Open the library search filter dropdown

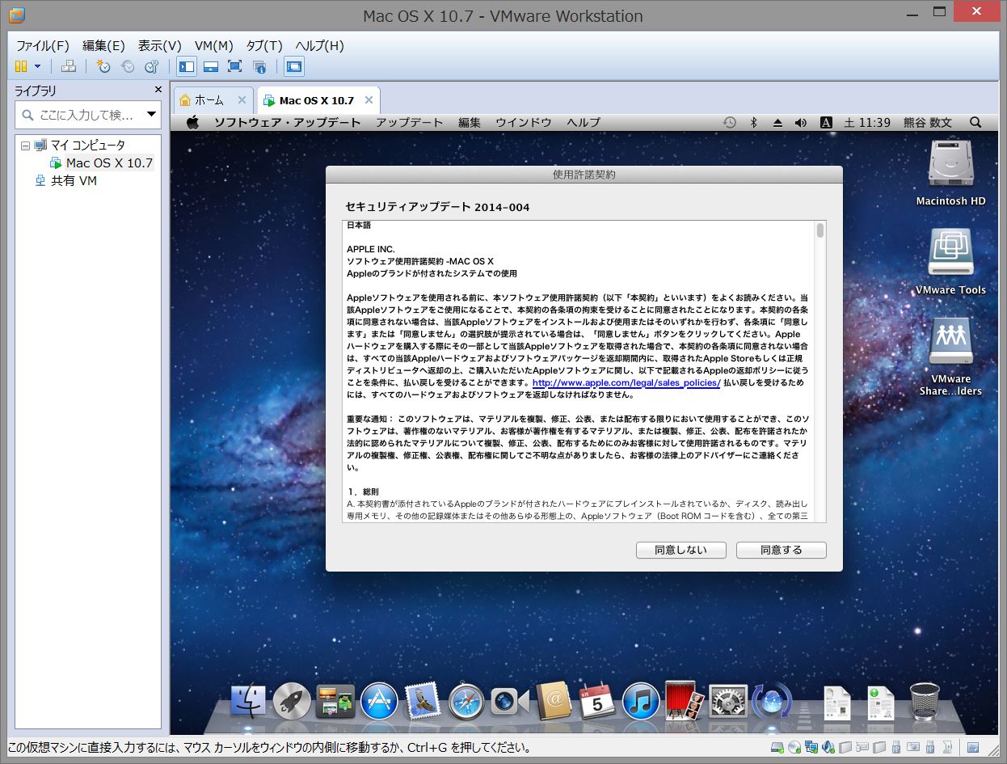(151, 115)
